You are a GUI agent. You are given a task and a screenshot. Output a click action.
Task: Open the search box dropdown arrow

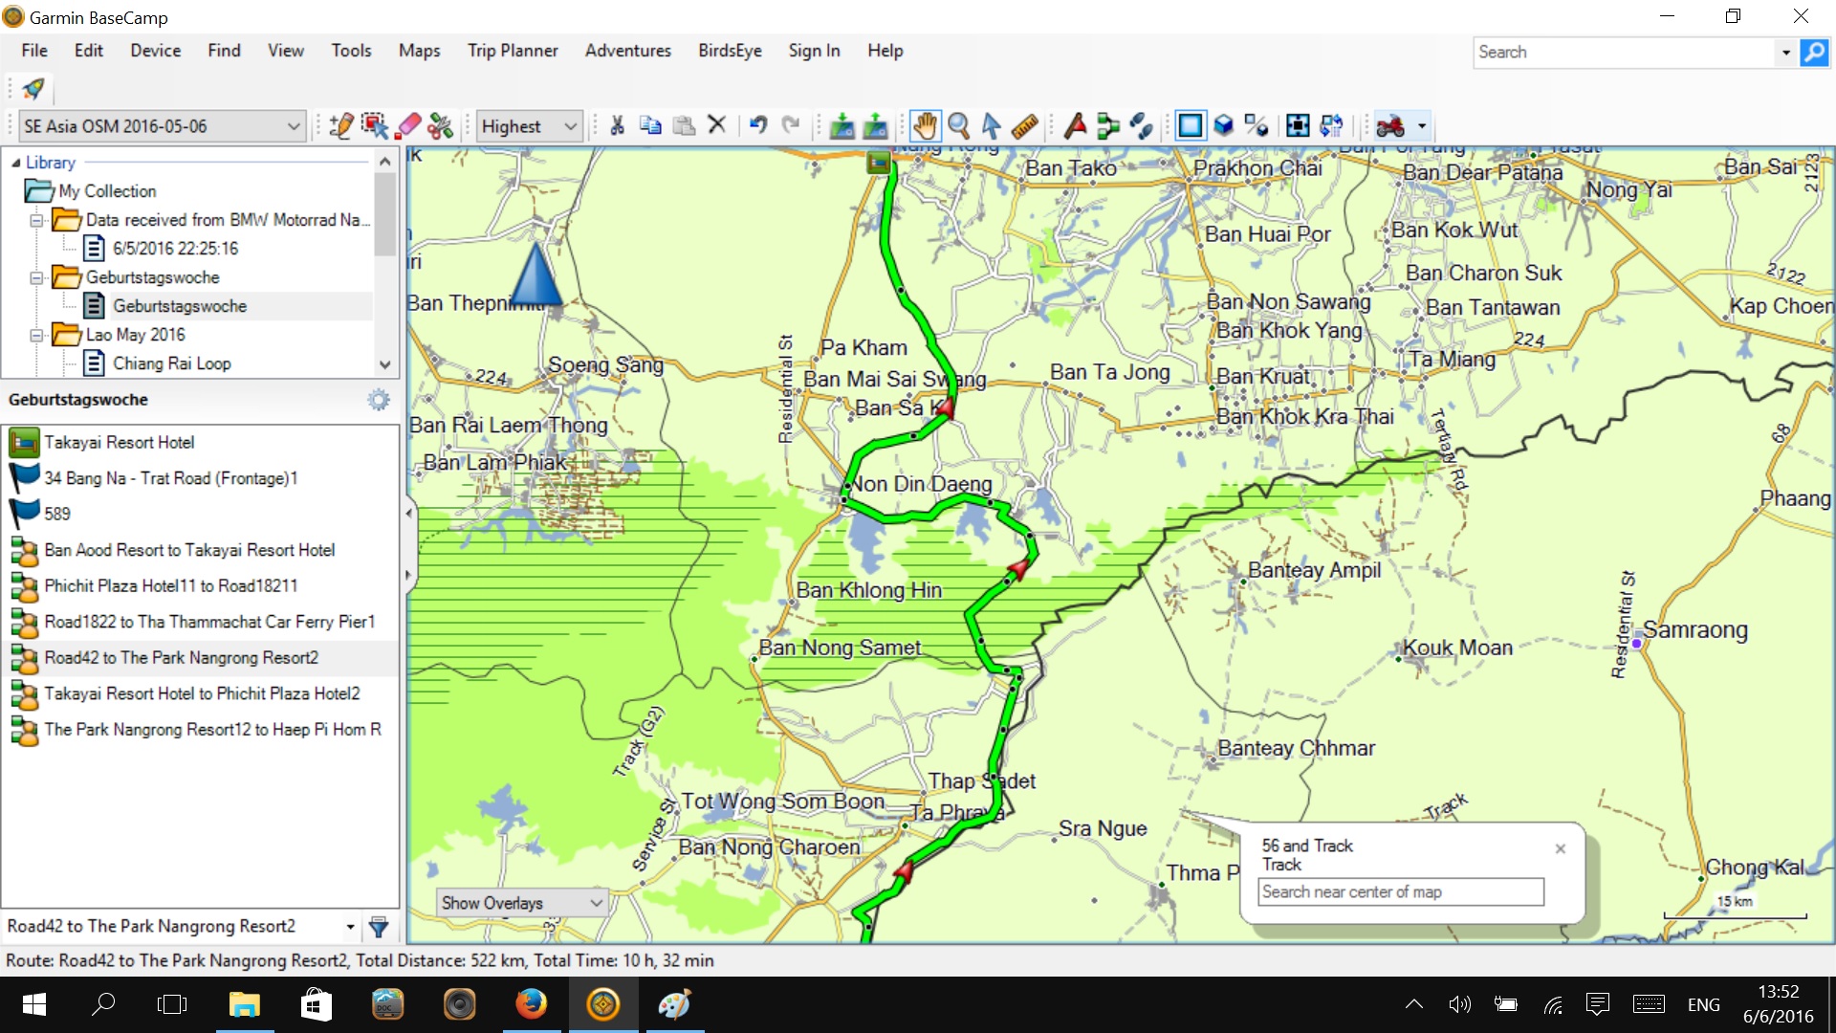pos(1785,53)
